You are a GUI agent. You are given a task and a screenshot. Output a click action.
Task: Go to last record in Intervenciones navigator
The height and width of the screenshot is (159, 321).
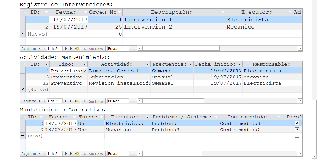pyautogui.click(x=71, y=49)
